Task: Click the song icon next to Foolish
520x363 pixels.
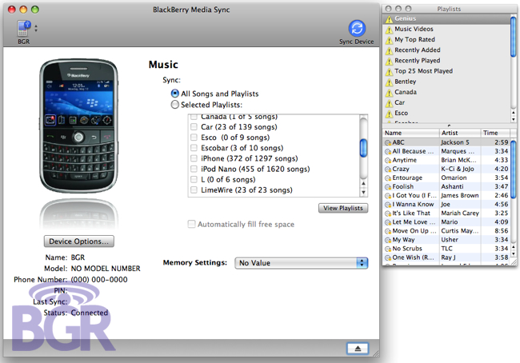Action: click(388, 187)
